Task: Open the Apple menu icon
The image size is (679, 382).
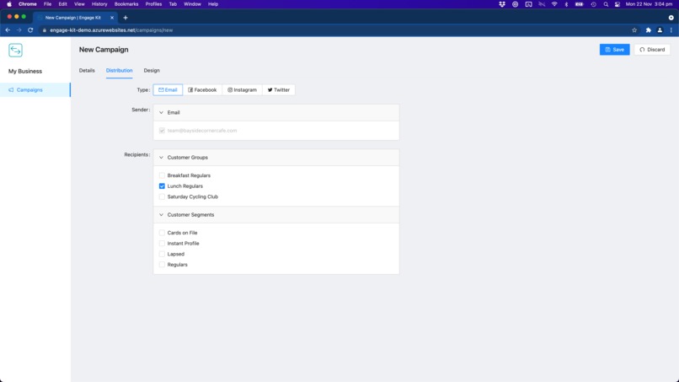Action: pyautogui.click(x=9, y=4)
